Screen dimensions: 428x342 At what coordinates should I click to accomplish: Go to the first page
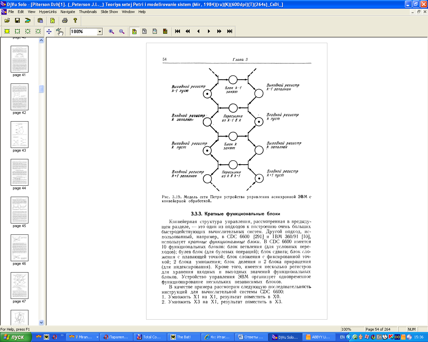(178, 31)
